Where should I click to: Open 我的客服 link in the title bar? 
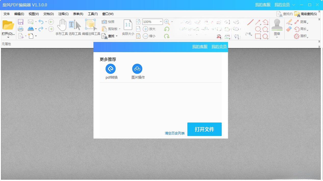pyautogui.click(x=263, y=5)
